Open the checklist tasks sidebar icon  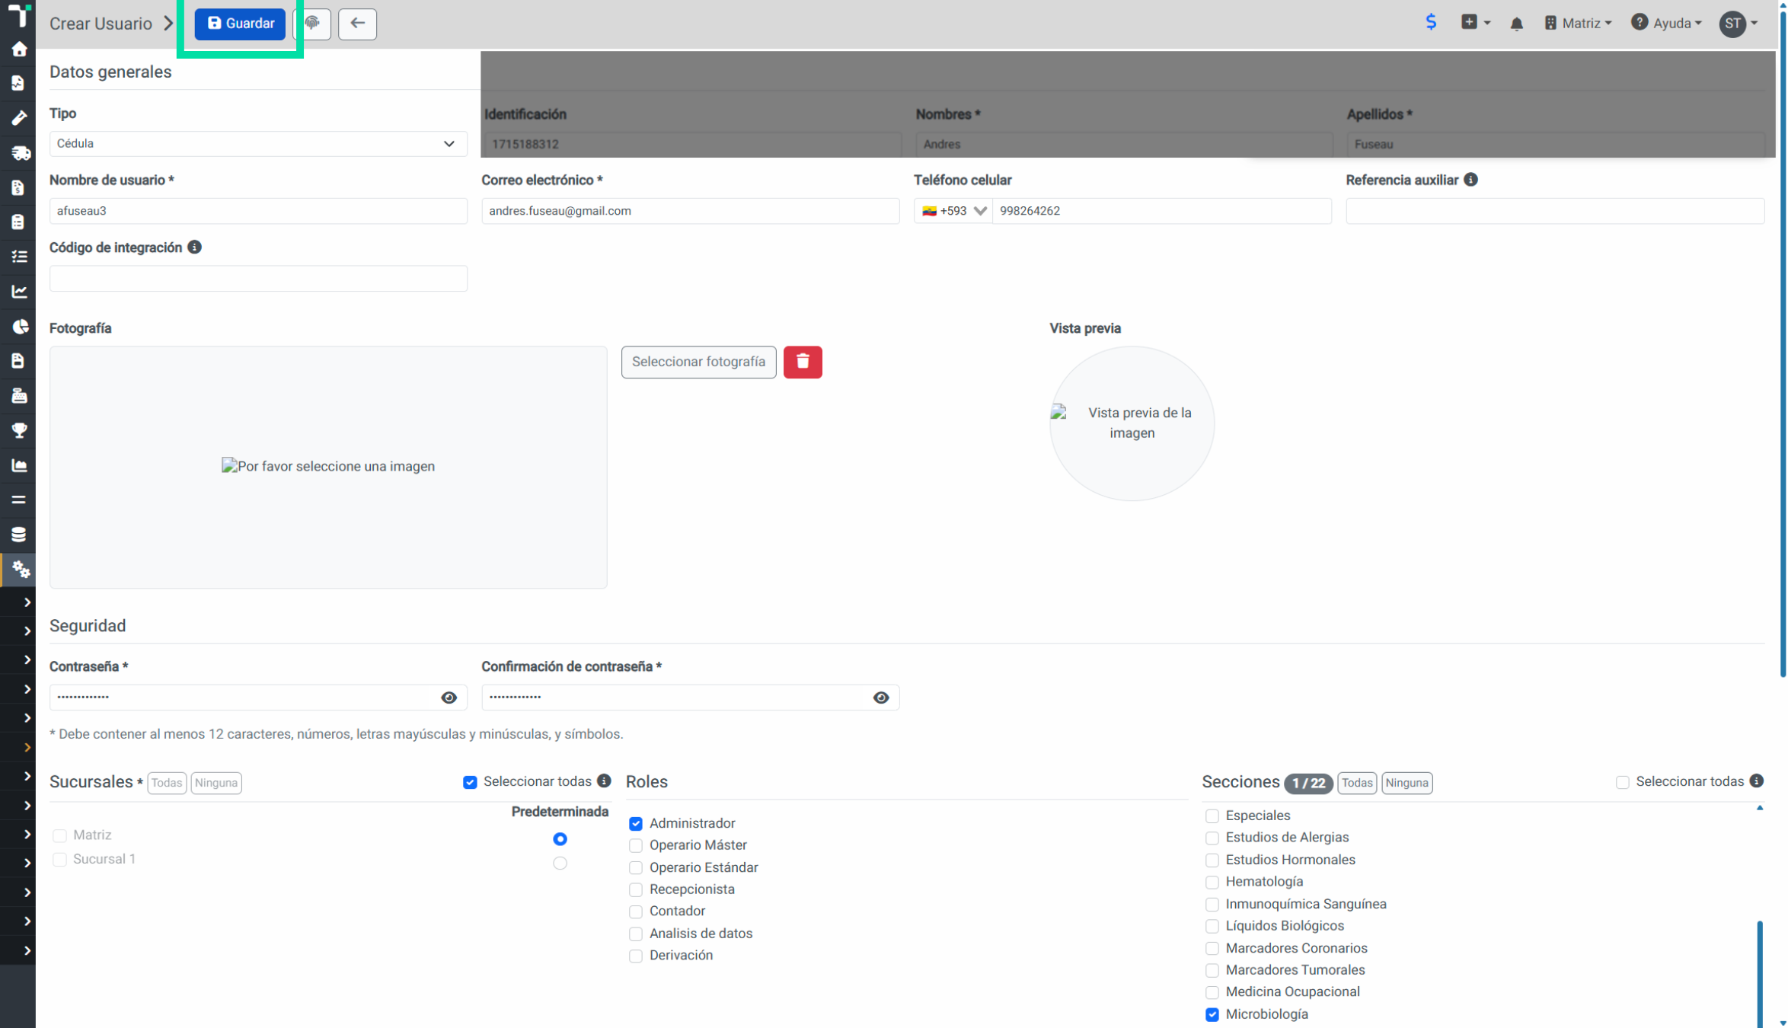tap(19, 257)
